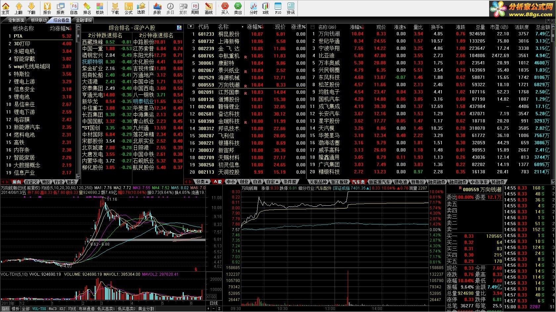Open the 主页 home icon
The width and height of the screenshot is (556, 312).
6,8
